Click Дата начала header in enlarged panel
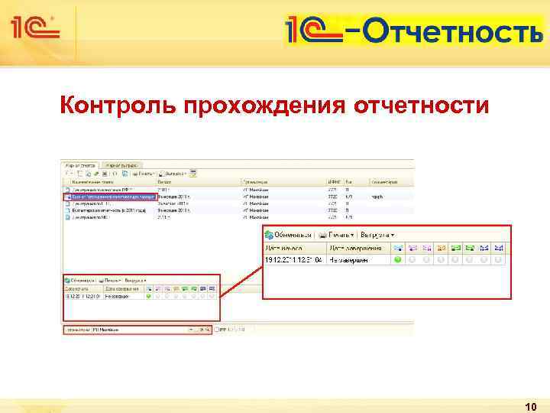 [295, 248]
